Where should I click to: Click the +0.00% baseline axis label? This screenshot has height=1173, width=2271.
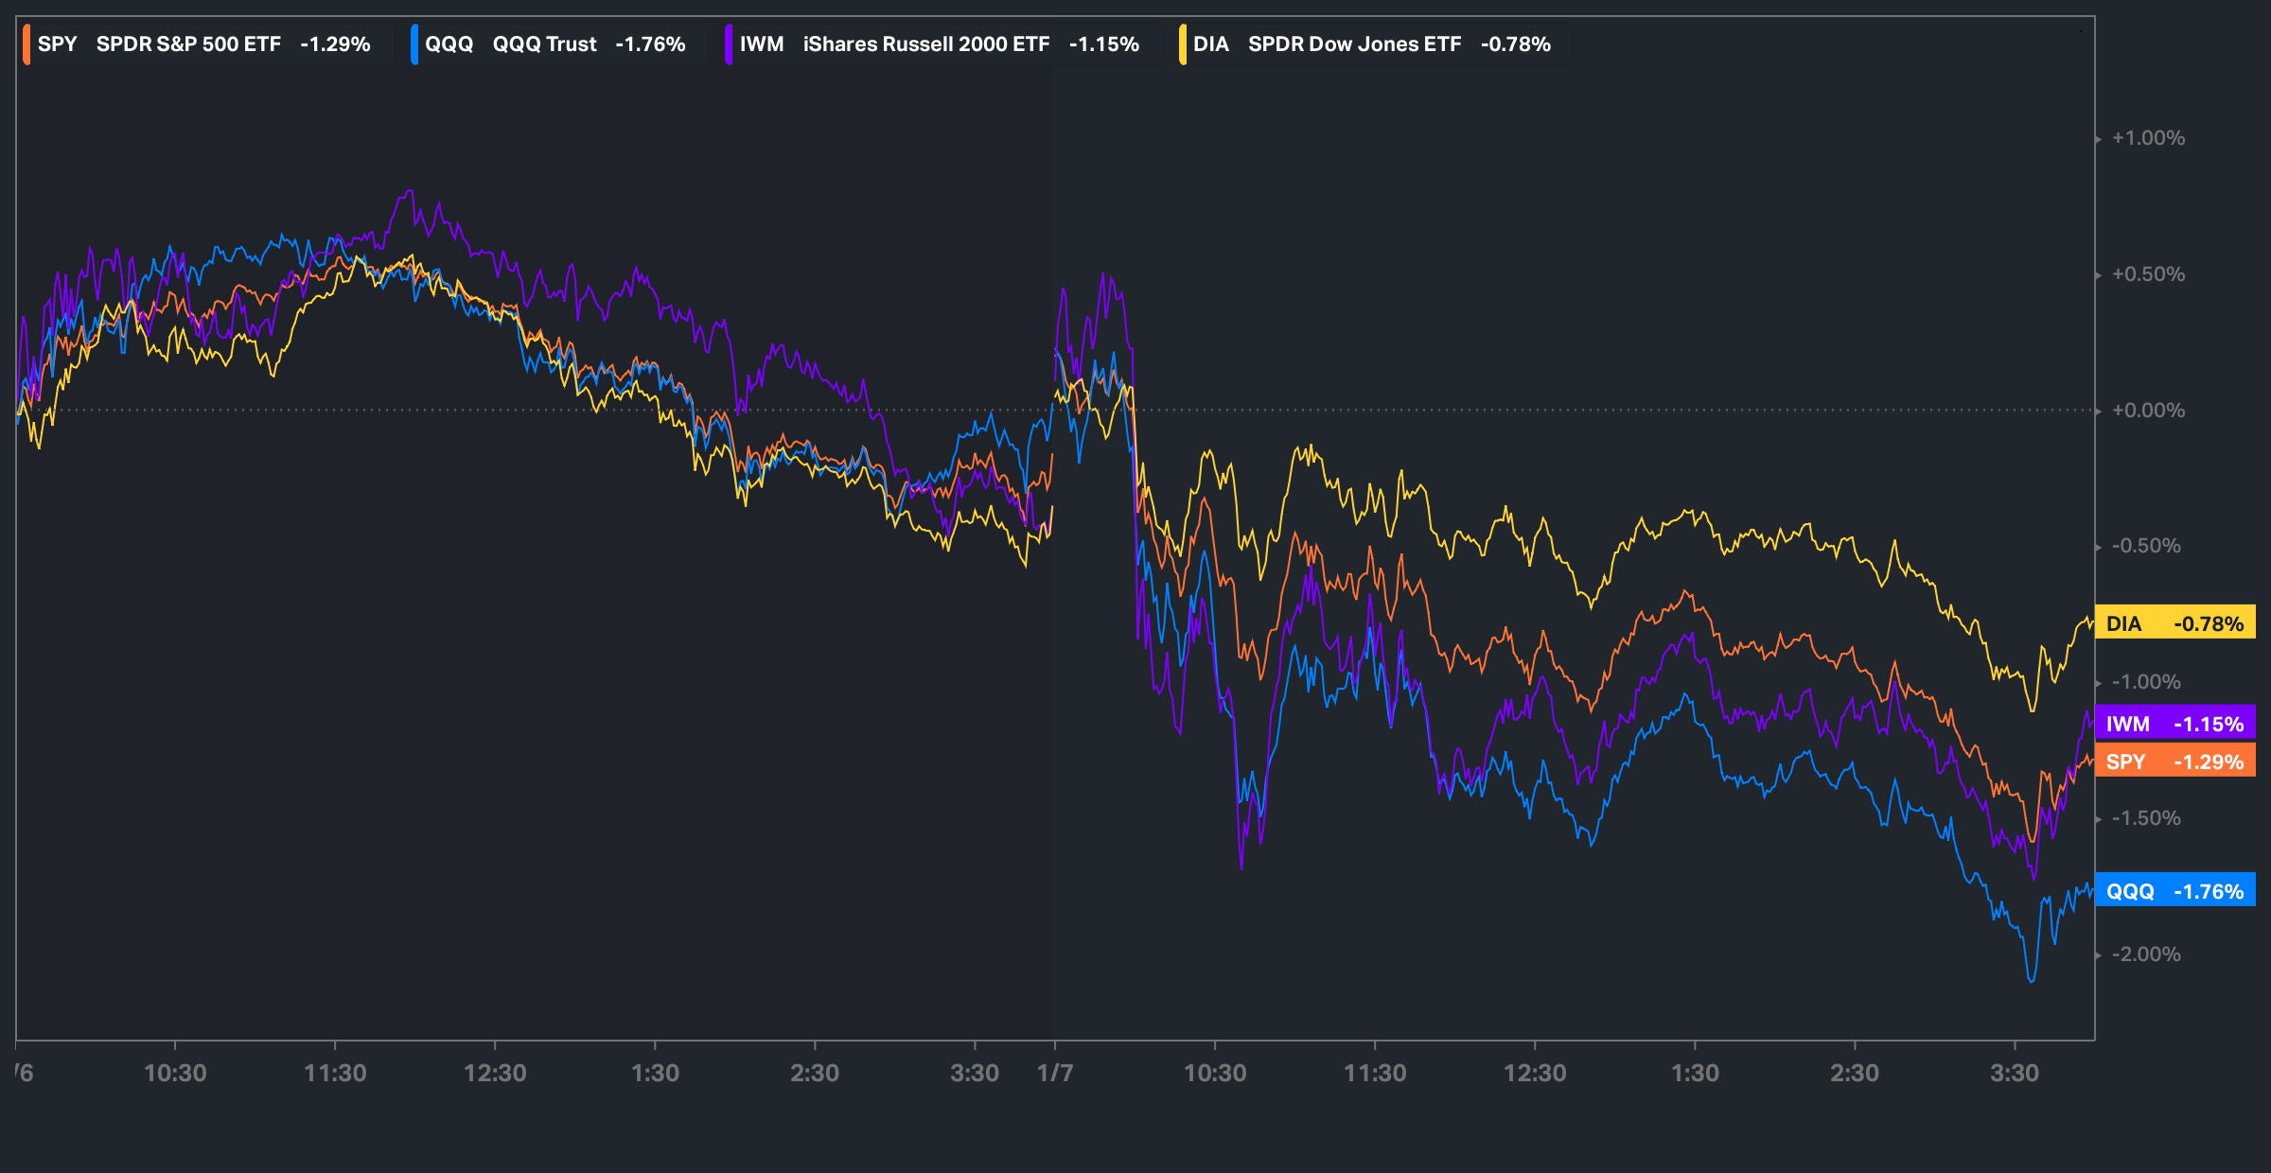click(x=2148, y=411)
